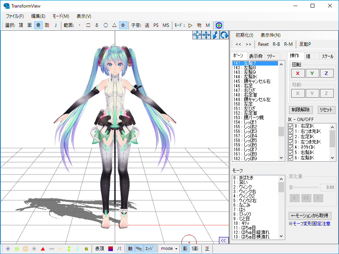The width and height of the screenshot is (339, 254).
Task: Enable the 影 shadow display icon
Action: [x=184, y=248]
